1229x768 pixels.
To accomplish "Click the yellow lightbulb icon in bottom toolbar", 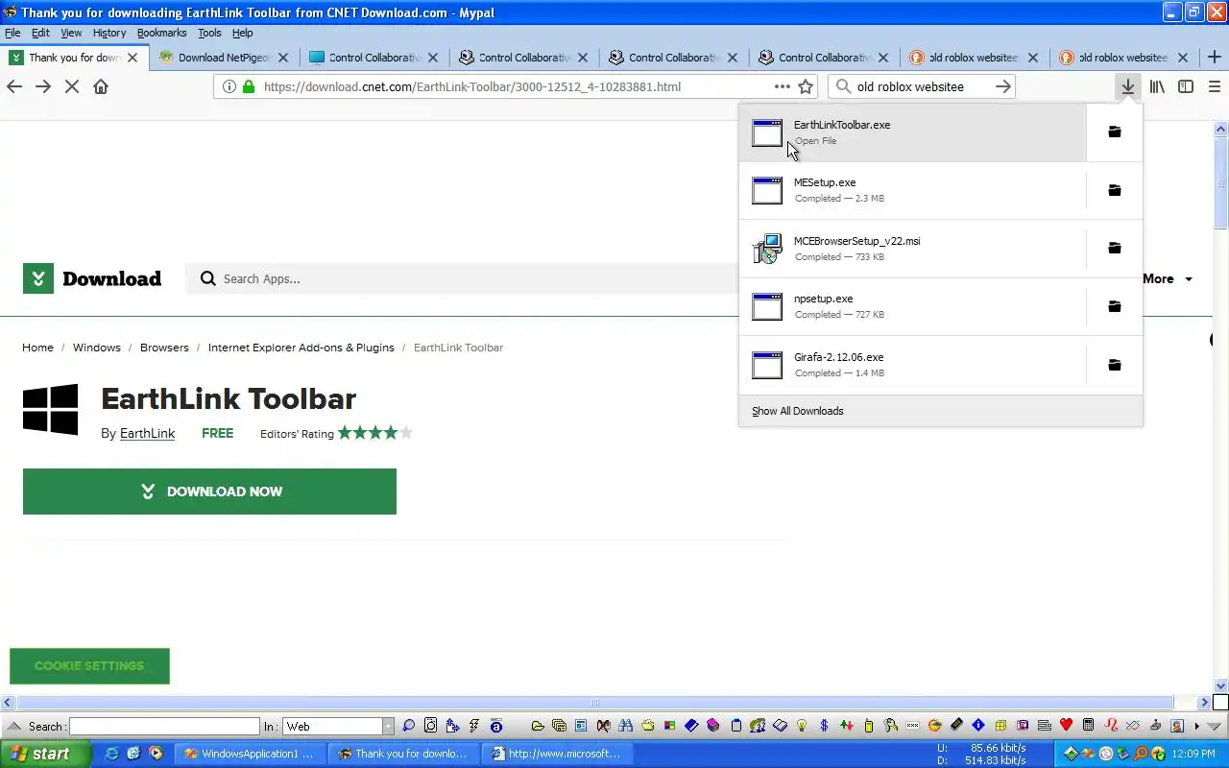I will pyautogui.click(x=801, y=726).
